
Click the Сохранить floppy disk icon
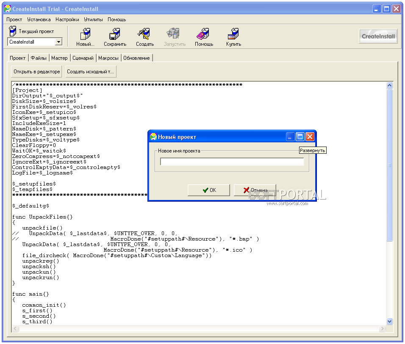pyautogui.click(x=115, y=34)
